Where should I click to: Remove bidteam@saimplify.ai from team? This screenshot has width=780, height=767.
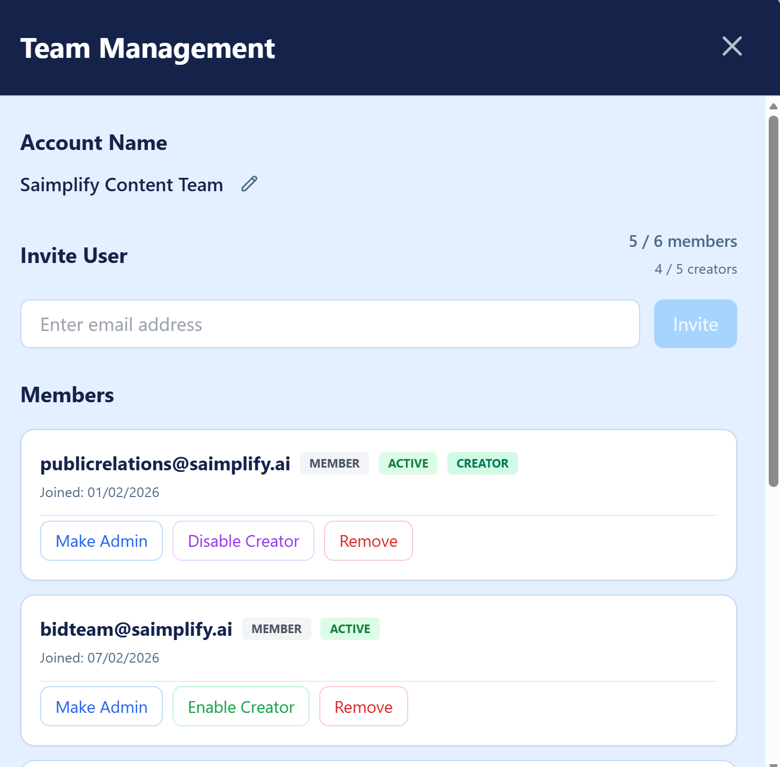(364, 707)
